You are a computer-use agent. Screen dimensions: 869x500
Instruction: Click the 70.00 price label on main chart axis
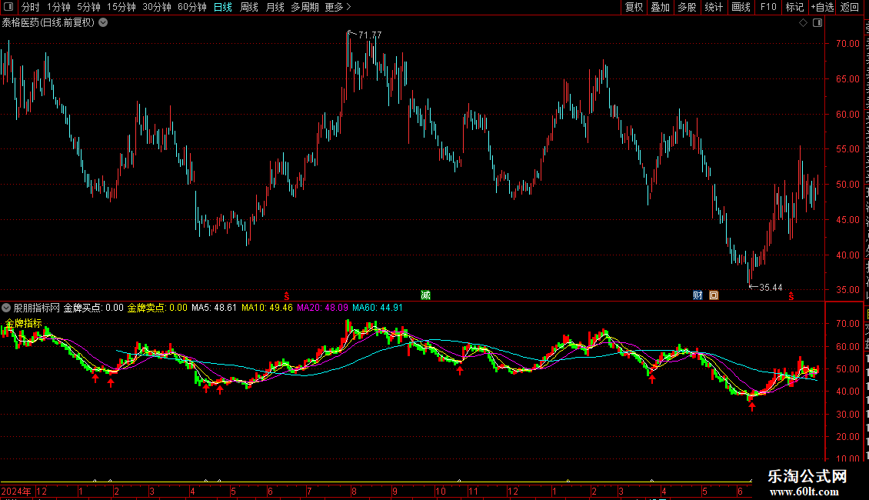[x=848, y=43]
